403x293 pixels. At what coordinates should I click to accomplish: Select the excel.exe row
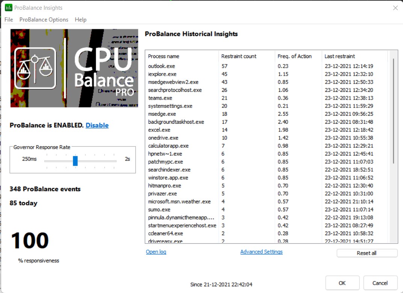click(x=266, y=130)
